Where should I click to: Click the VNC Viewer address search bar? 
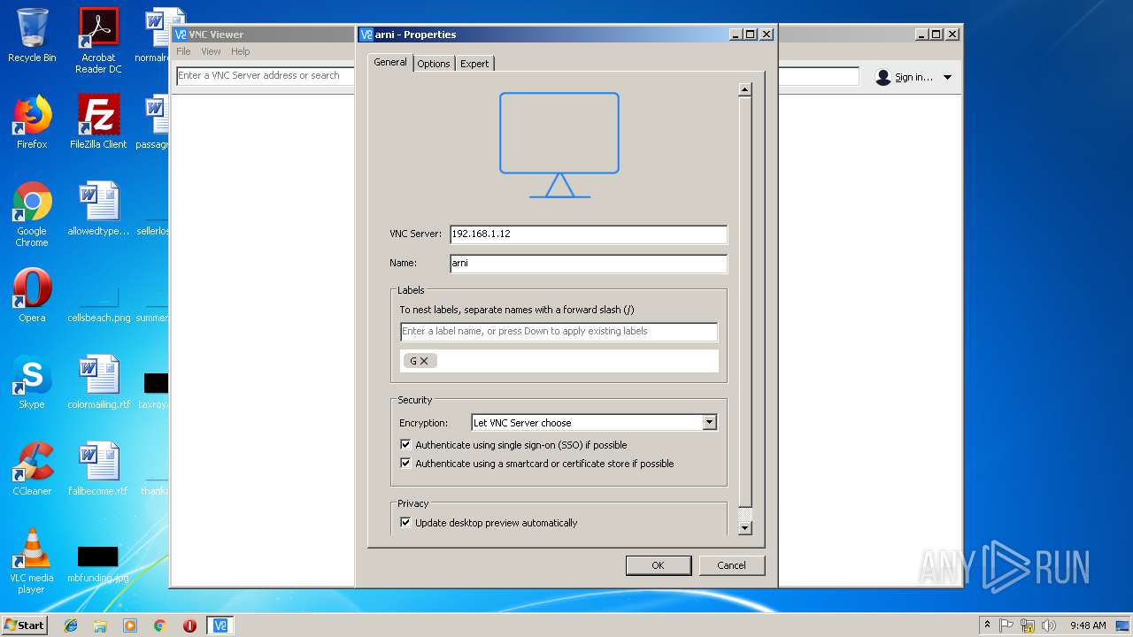(x=266, y=76)
